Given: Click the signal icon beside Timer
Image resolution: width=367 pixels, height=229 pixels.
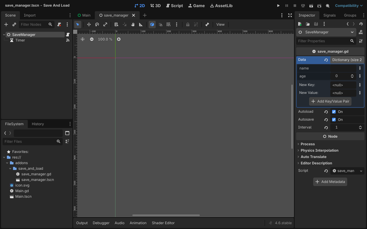Looking at the screenshot, I should [x=68, y=40].
